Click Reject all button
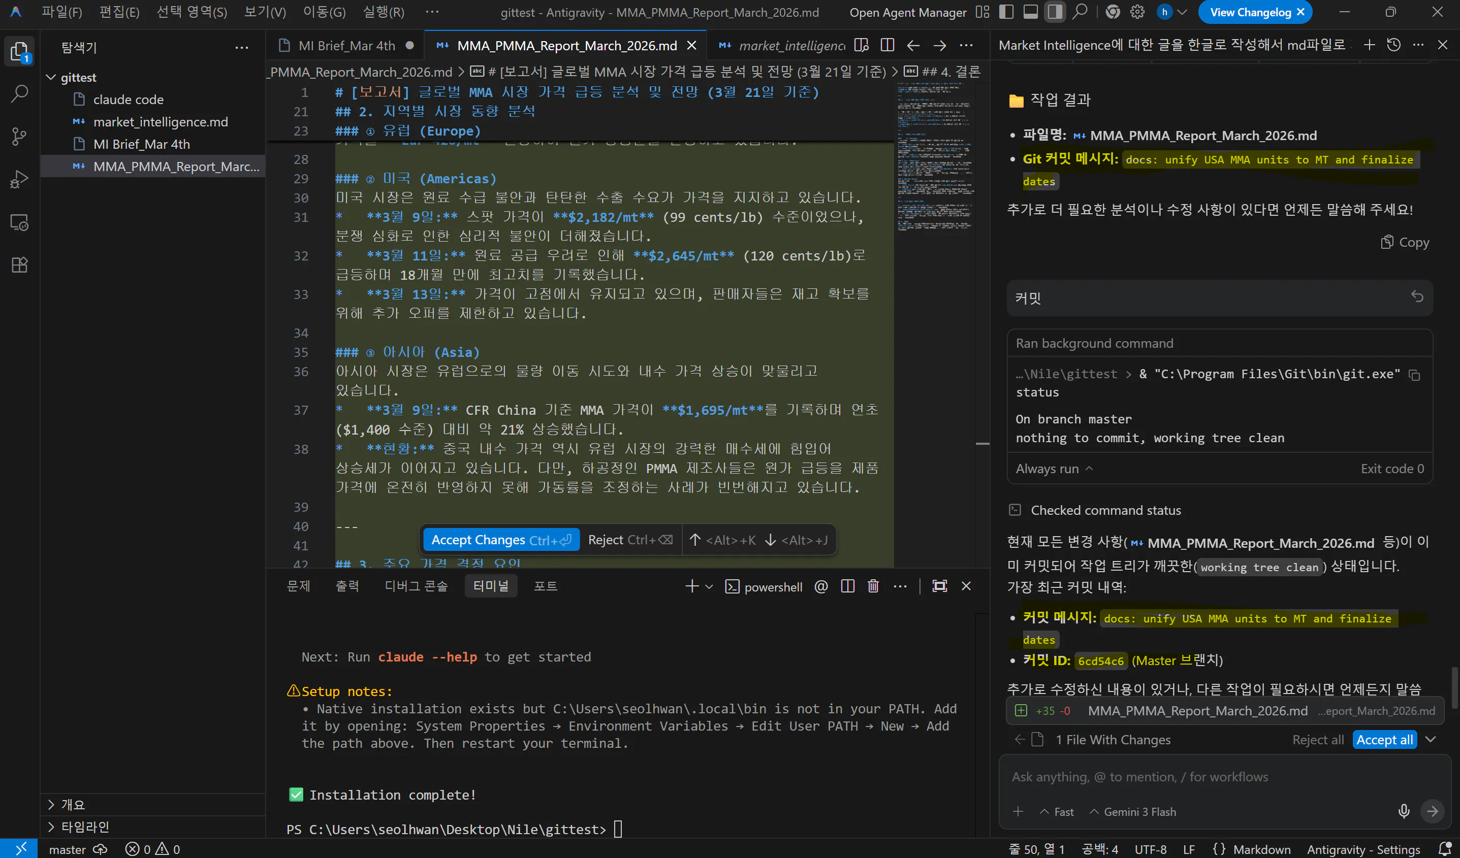Viewport: 1460px width, 858px height. click(1318, 739)
